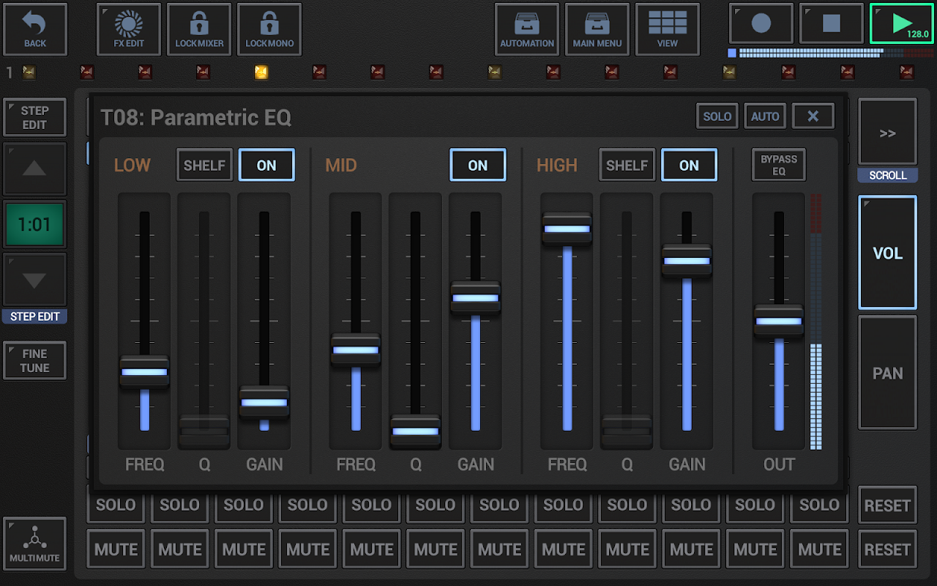
Task: Click the Bypass EQ button
Action: click(x=779, y=165)
